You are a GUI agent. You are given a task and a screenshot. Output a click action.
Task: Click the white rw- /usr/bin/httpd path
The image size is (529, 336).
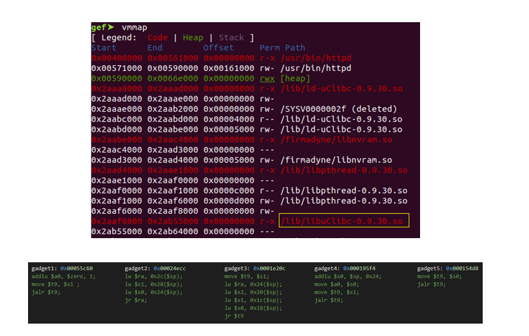click(316, 68)
